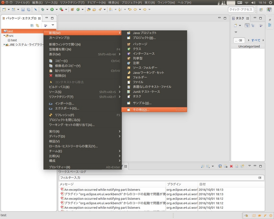
Task: Click New Task icon in Task view
Action: click(235, 25)
